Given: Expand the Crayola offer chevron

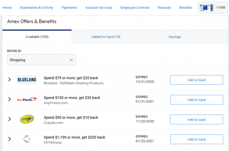Looking at the screenshot, I should (10, 119).
